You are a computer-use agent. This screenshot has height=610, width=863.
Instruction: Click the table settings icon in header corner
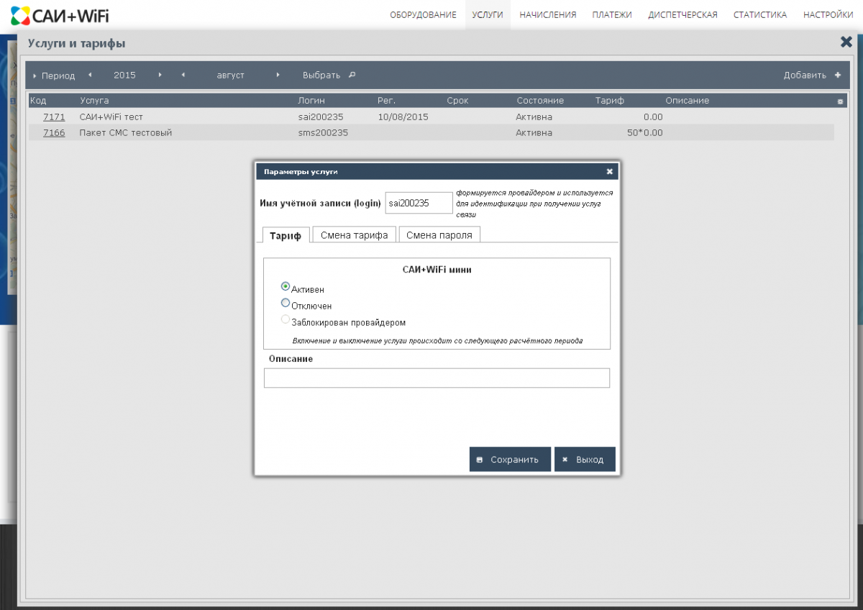click(x=840, y=101)
